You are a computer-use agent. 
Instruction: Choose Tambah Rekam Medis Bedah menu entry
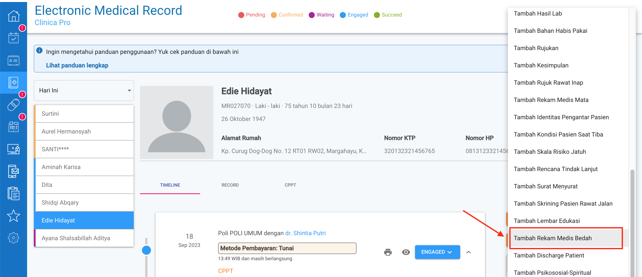click(553, 238)
